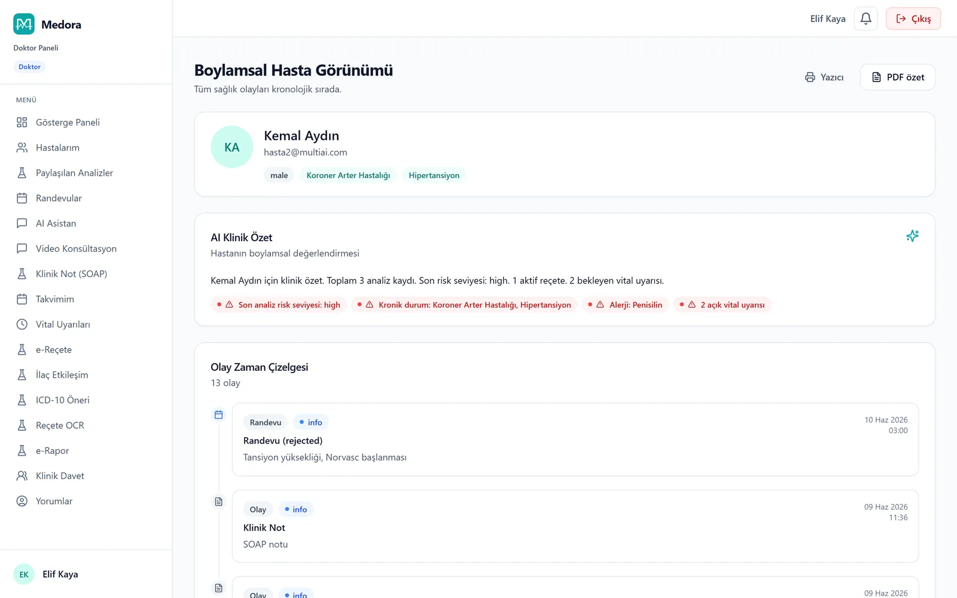Click the Olay tag on Klinik Not event
This screenshot has height=598, width=957.
258,509
